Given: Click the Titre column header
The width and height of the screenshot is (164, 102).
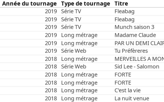Looking at the screenshot, I should coord(121,4).
